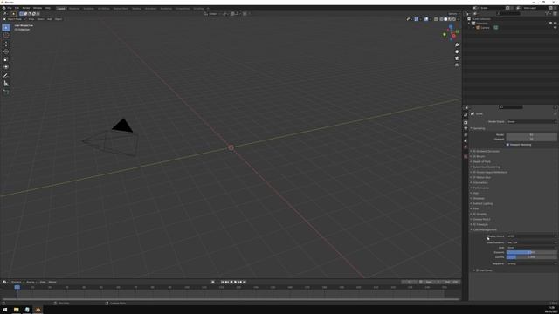Switch perspective/orthographic with grid gizmo icon
Viewport: 559px width, 314px height.
point(457,65)
